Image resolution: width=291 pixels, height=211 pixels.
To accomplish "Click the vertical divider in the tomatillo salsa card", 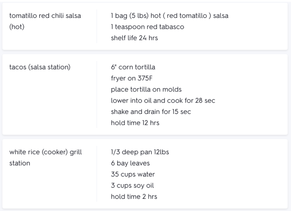I will click(97, 26).
